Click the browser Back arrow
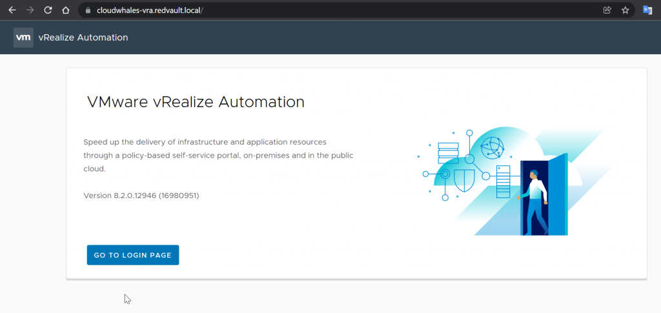The width and height of the screenshot is (661, 313). (x=12, y=10)
